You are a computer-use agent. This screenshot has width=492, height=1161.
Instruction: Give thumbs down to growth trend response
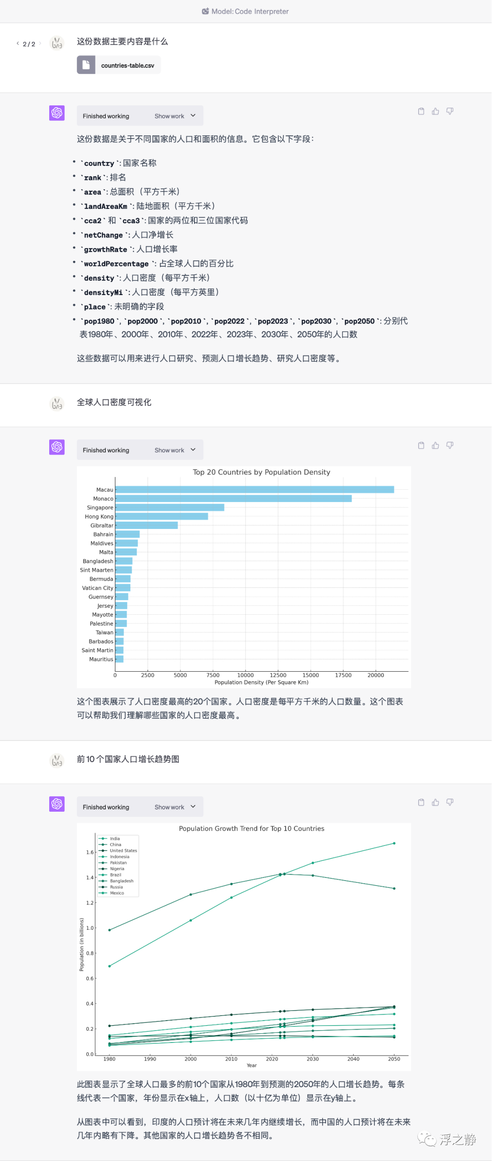pyautogui.click(x=450, y=802)
